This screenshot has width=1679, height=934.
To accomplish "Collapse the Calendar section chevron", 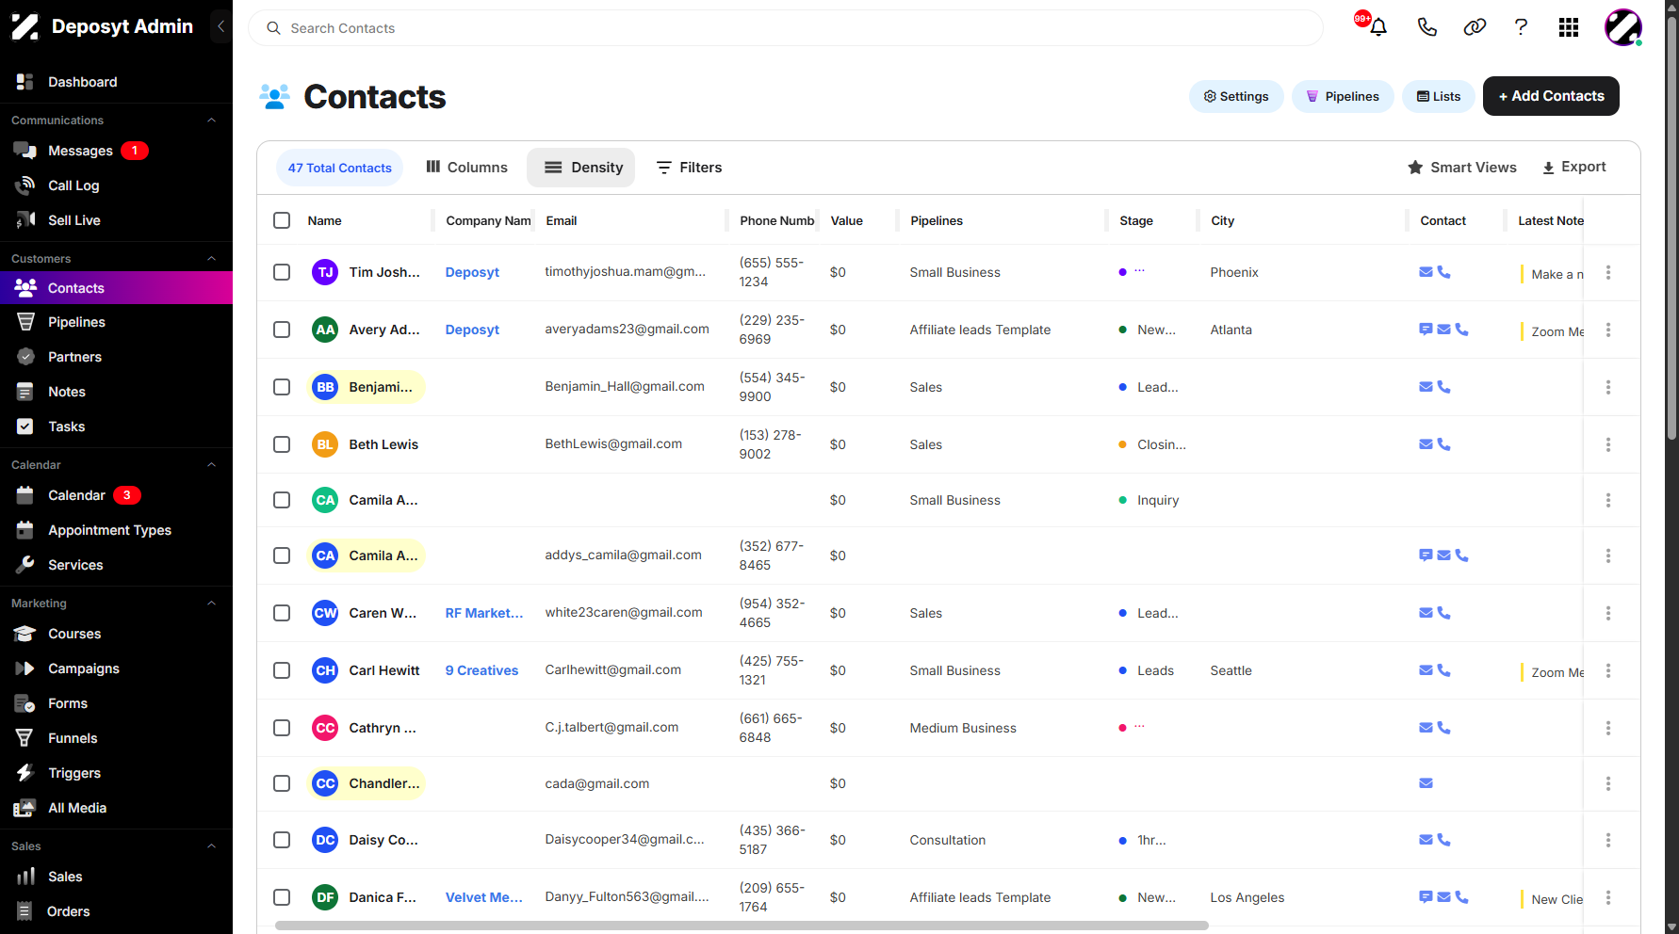I will point(212,465).
